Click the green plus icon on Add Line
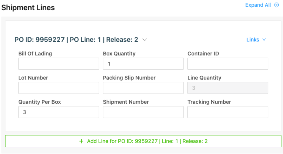The height and width of the screenshot is (154, 283). (81, 141)
